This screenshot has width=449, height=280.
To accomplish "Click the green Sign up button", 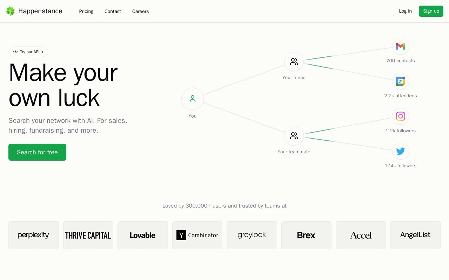I will click(x=431, y=11).
